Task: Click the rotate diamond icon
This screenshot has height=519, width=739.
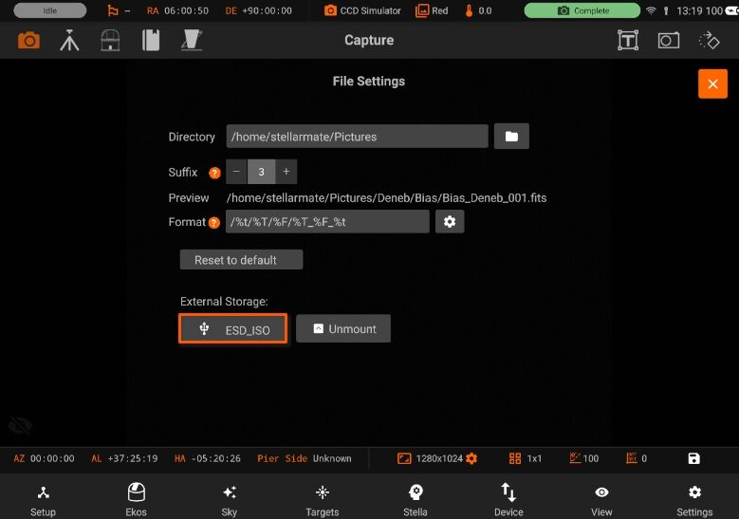Action: click(x=709, y=41)
